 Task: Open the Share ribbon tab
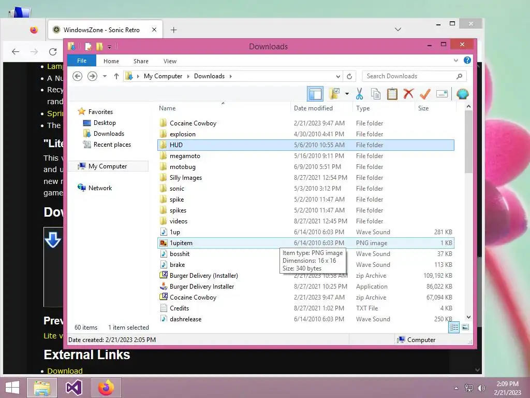[141, 61]
